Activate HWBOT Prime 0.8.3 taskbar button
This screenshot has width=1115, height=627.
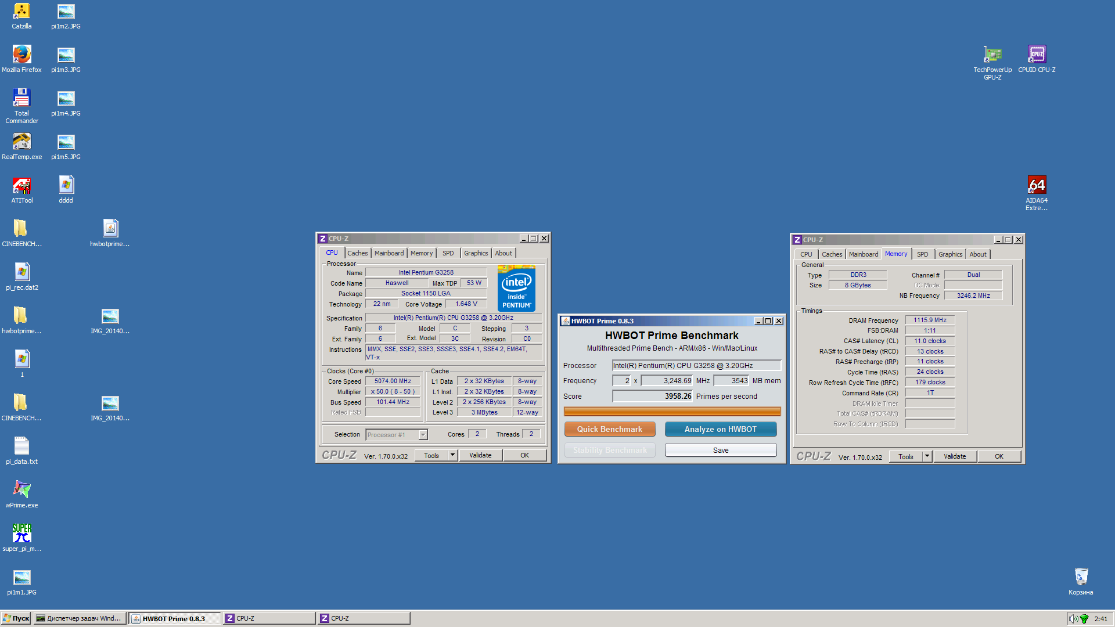(174, 618)
